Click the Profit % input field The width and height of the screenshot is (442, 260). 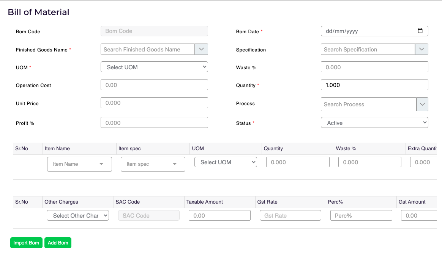154,123
